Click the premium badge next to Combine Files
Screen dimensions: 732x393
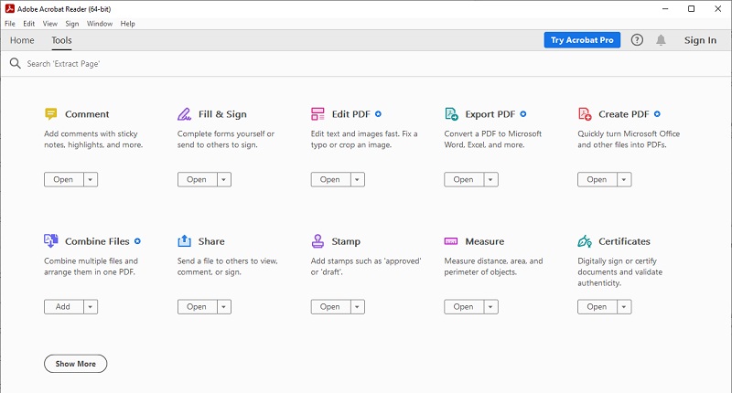[138, 241]
